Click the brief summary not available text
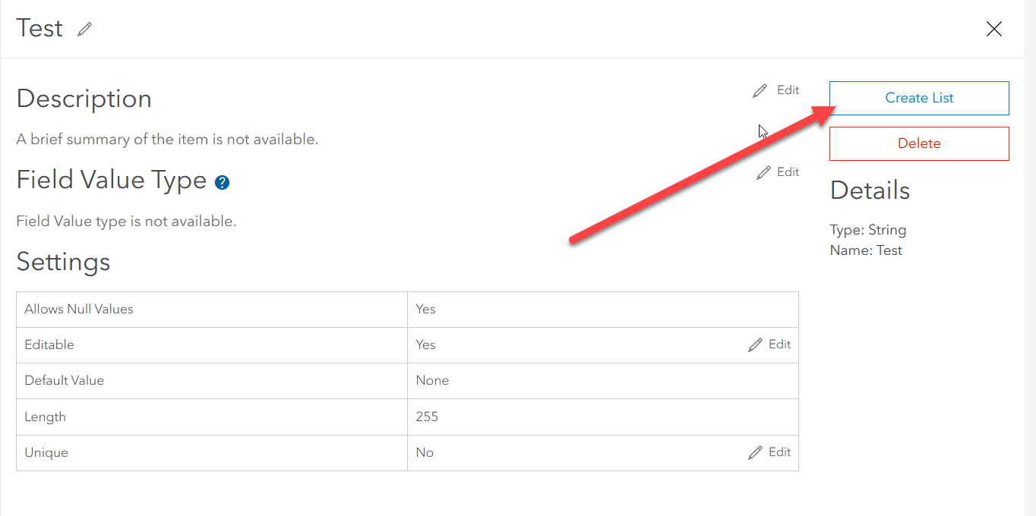Viewport: 1036px width, 516px height. tap(167, 140)
